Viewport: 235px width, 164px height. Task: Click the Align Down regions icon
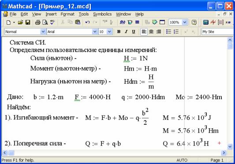pyautogui.click(x=112, y=22)
